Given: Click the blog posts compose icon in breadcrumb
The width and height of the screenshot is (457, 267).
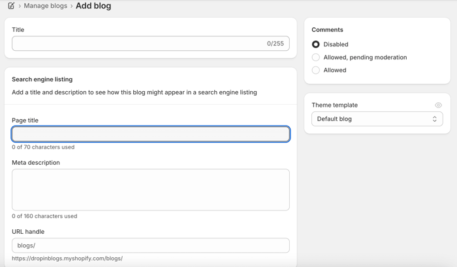Looking at the screenshot, I should (x=11, y=6).
